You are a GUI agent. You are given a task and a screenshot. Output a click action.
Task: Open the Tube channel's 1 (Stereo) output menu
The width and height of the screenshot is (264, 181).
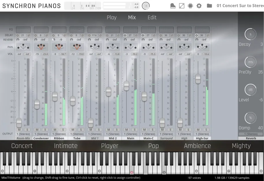click(77, 134)
